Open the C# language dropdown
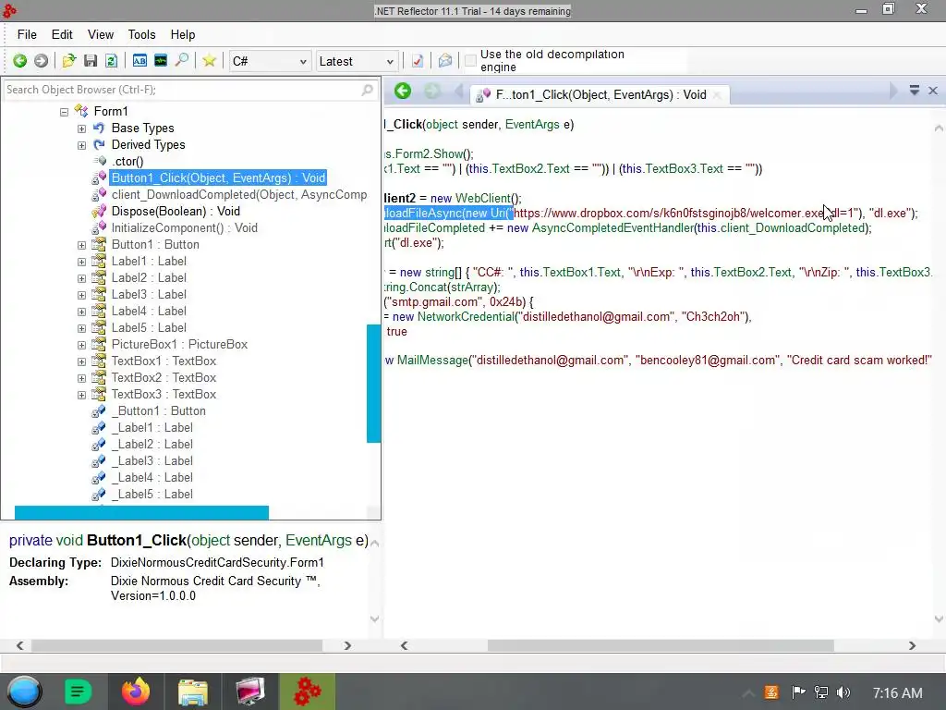The image size is (946, 710). (269, 61)
